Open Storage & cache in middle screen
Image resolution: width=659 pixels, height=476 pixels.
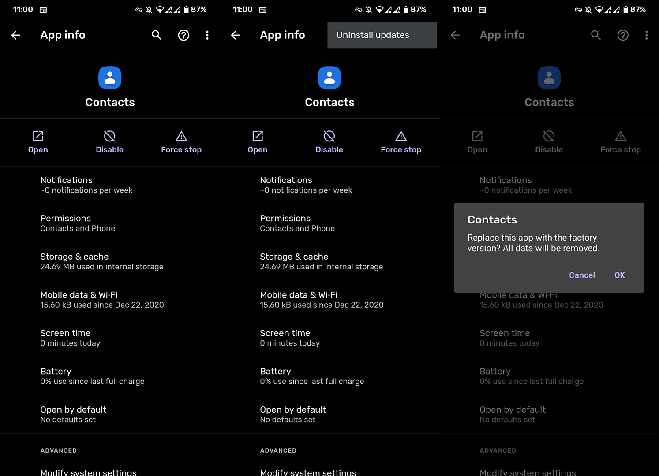329,261
